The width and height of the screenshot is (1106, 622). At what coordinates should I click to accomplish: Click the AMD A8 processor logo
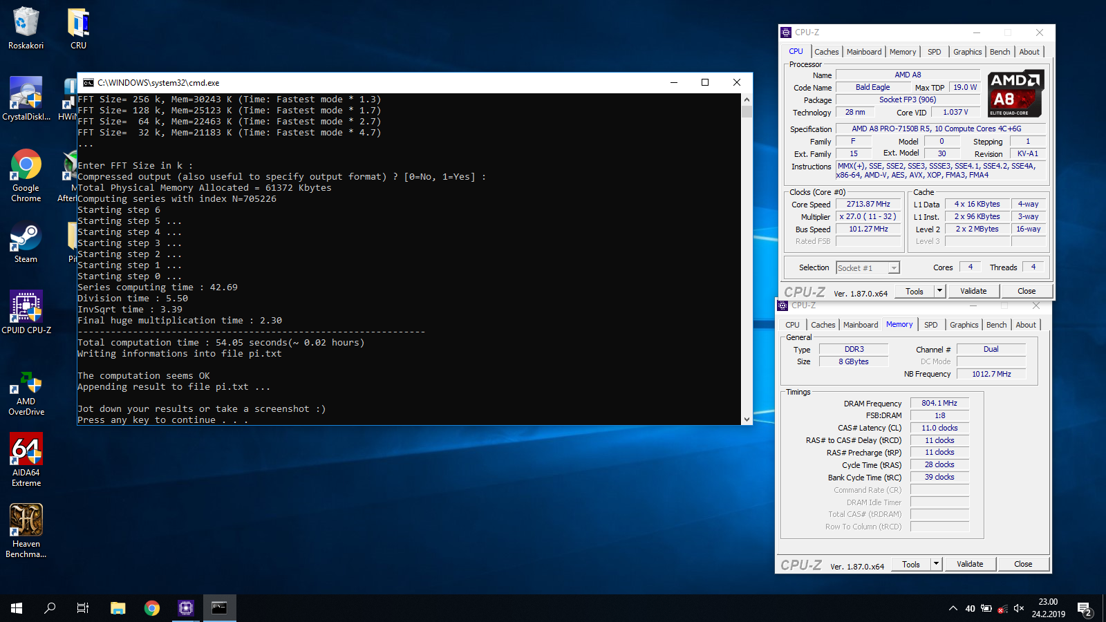pyautogui.click(x=1015, y=93)
